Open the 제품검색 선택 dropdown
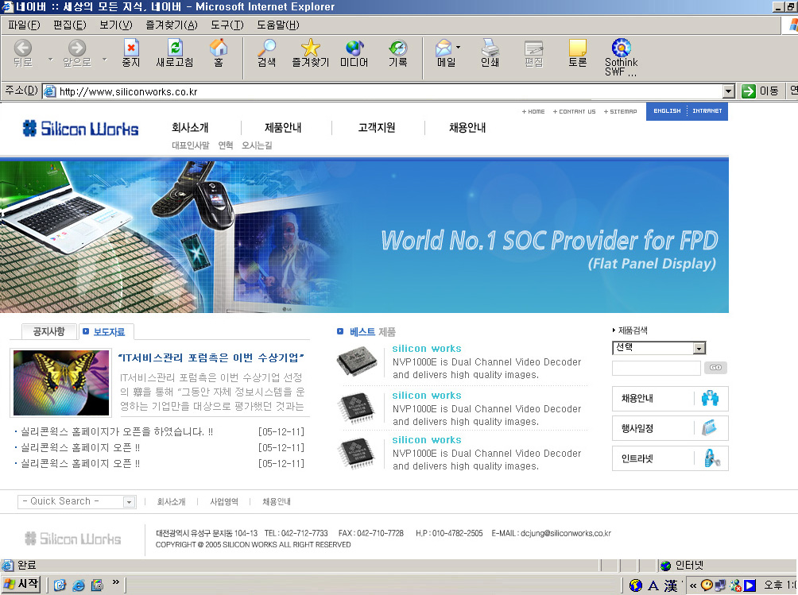The image size is (798, 595). coord(699,348)
